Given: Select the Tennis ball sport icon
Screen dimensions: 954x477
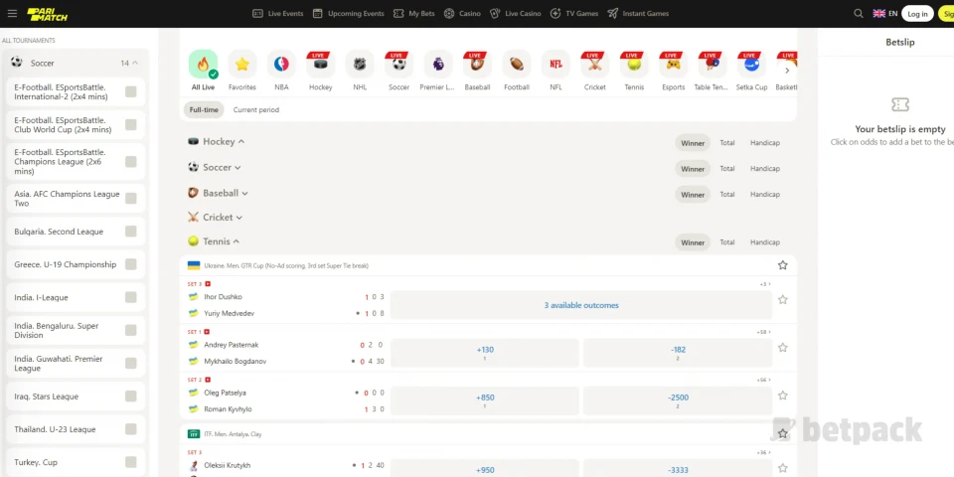Looking at the screenshot, I should point(634,64).
